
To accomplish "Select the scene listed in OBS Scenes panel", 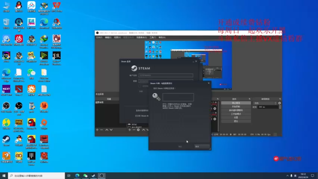I will (107, 103).
